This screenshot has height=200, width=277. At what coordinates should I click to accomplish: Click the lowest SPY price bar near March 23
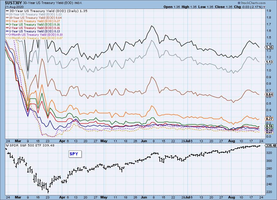pyautogui.click(x=48, y=191)
